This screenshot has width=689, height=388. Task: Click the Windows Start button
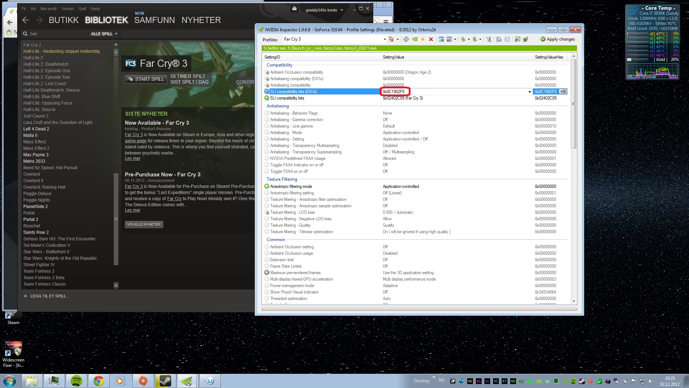10,381
